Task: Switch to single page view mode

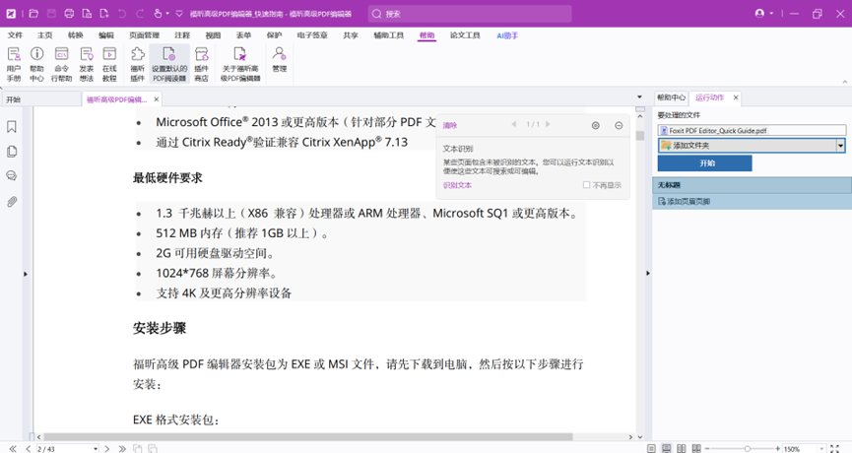Action: click(651, 449)
